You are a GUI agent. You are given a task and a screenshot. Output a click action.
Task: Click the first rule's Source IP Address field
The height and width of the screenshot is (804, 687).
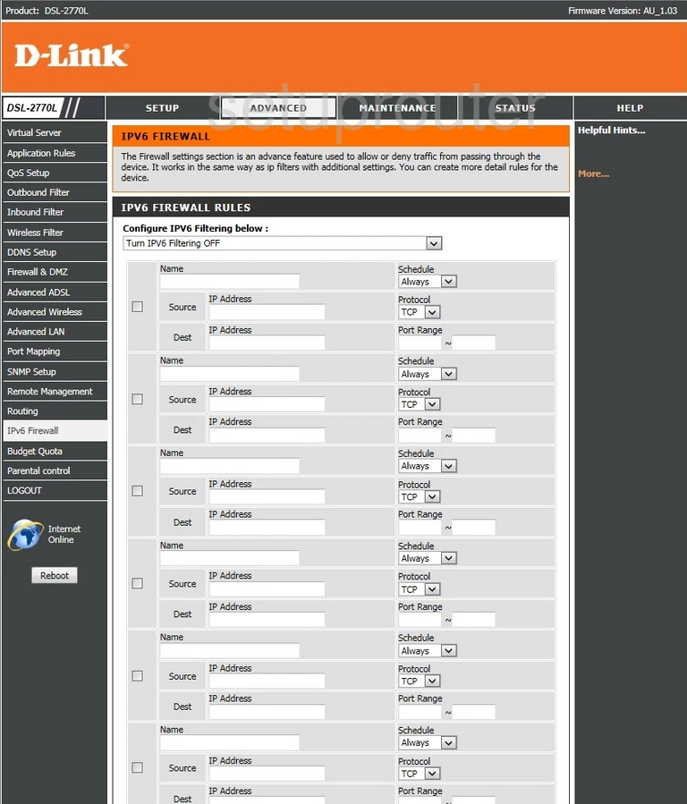[x=267, y=312]
